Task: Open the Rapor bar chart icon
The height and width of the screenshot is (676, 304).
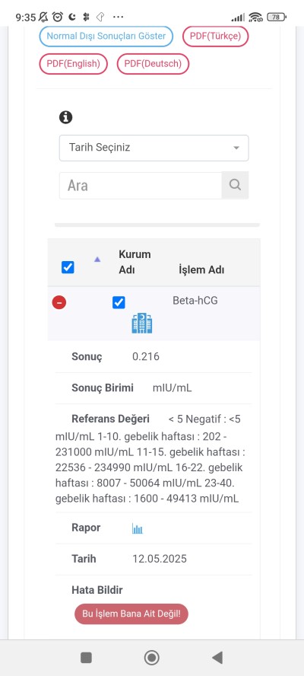Action: 138,528
